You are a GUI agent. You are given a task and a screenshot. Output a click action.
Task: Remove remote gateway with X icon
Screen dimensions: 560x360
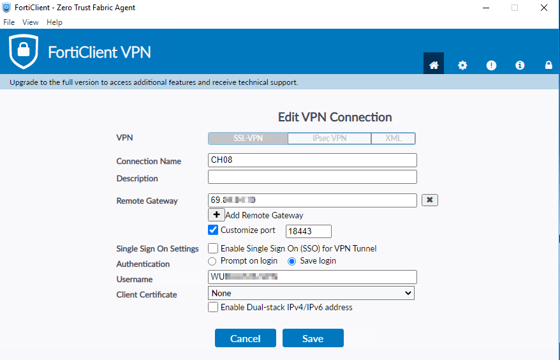(x=430, y=200)
